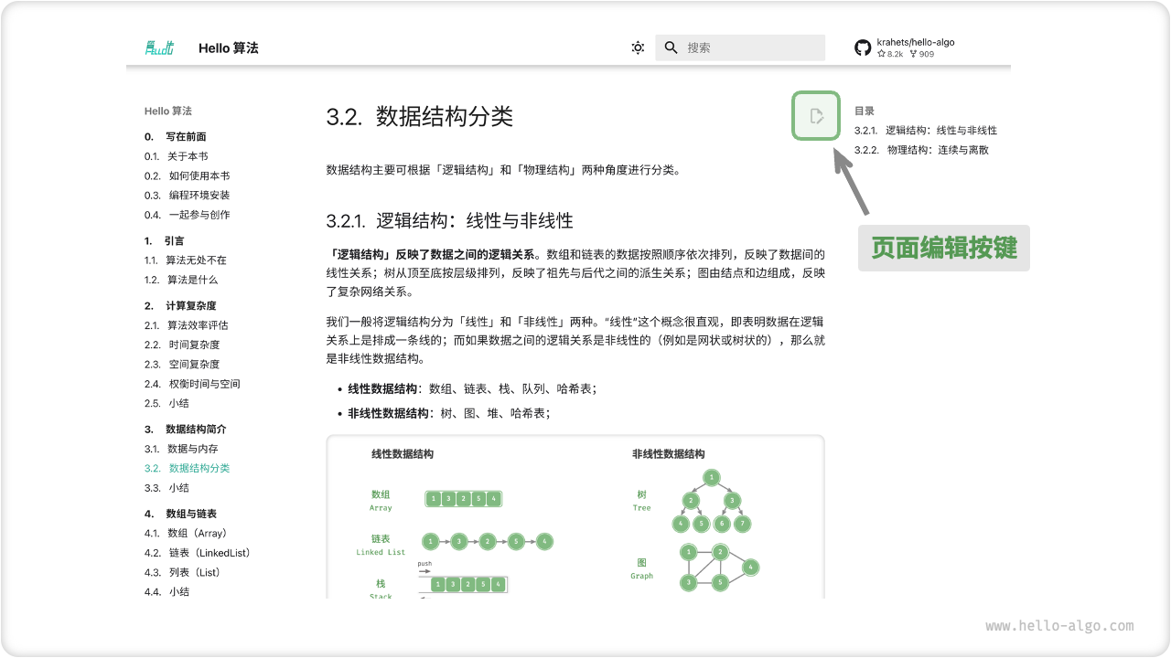
Task: Toggle dark mode with the sun icon
Action: (638, 48)
